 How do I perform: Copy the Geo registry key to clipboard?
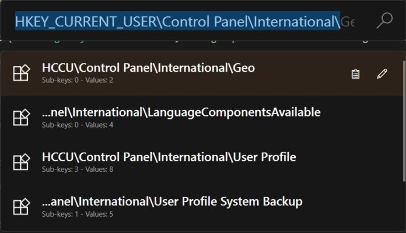(x=355, y=74)
